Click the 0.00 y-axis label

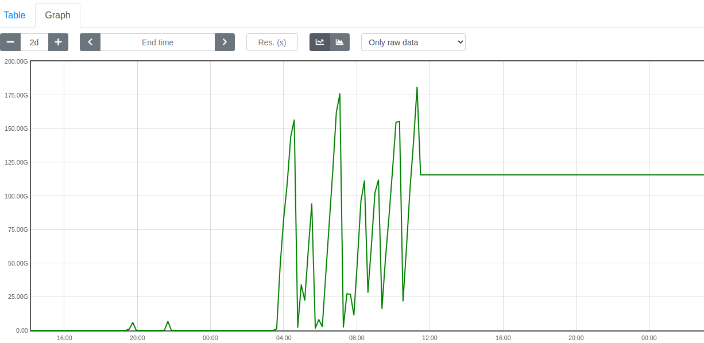(22, 330)
